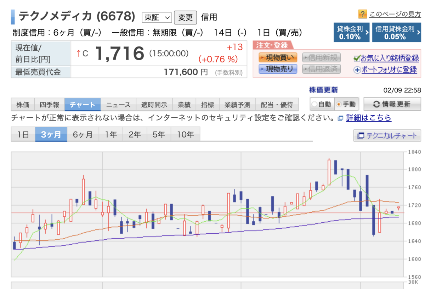This screenshot has width=425, height=289.
Task: Click the (+0.76 %) change percentage
Action: 218,59
